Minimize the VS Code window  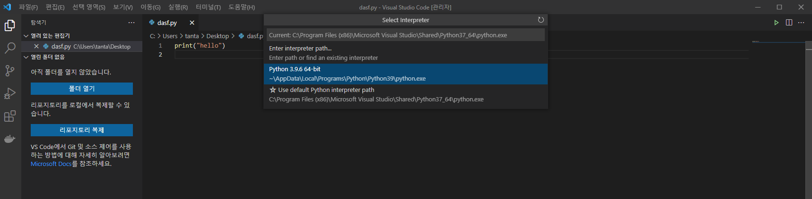point(758,7)
